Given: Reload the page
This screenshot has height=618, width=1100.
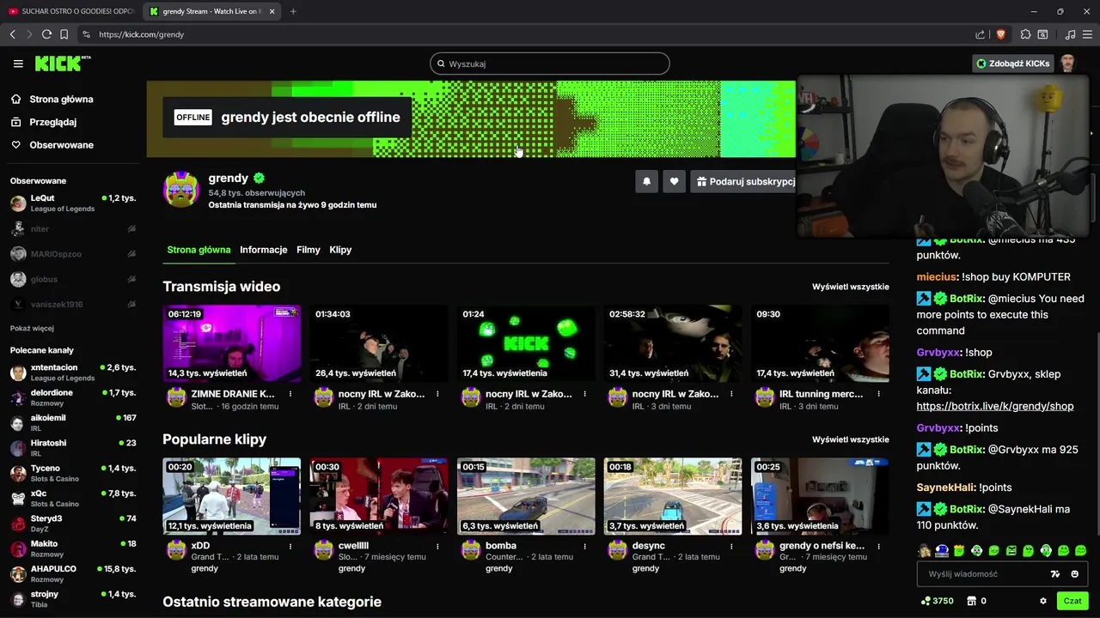Looking at the screenshot, I should 46,34.
